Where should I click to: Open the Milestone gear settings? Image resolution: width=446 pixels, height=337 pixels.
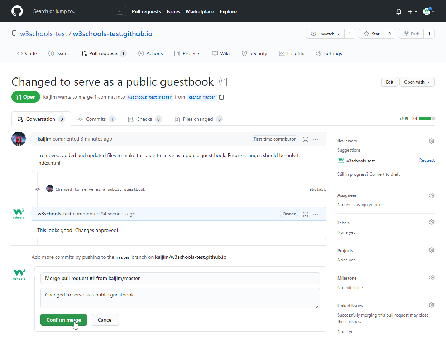pyautogui.click(x=431, y=277)
